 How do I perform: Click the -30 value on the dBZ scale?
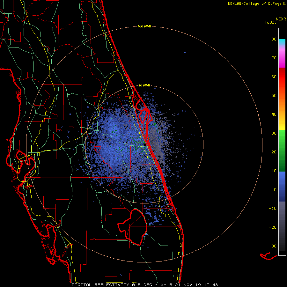tap(273, 246)
